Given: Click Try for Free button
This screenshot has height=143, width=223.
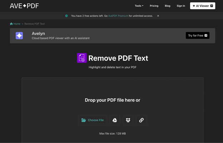Looking at the screenshot, I should click(x=197, y=35).
